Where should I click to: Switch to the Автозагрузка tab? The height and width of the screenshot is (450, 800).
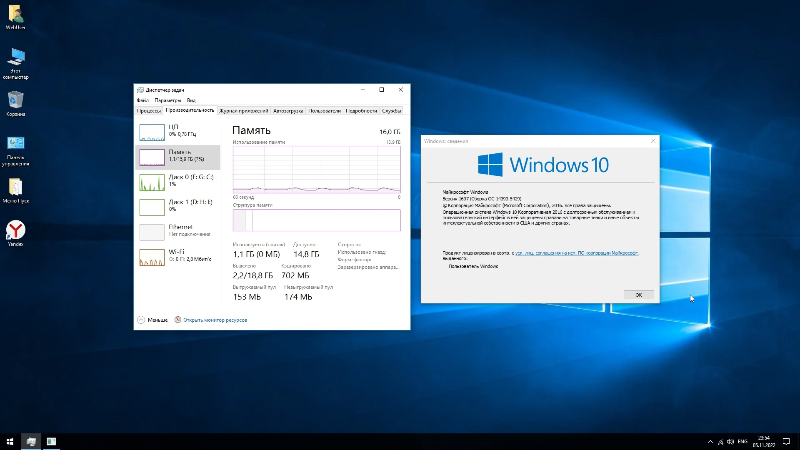[x=288, y=111]
